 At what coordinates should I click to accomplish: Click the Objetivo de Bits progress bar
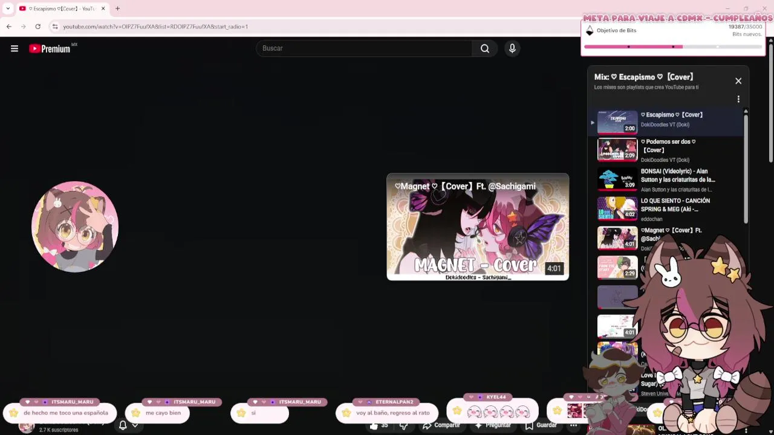click(x=673, y=47)
